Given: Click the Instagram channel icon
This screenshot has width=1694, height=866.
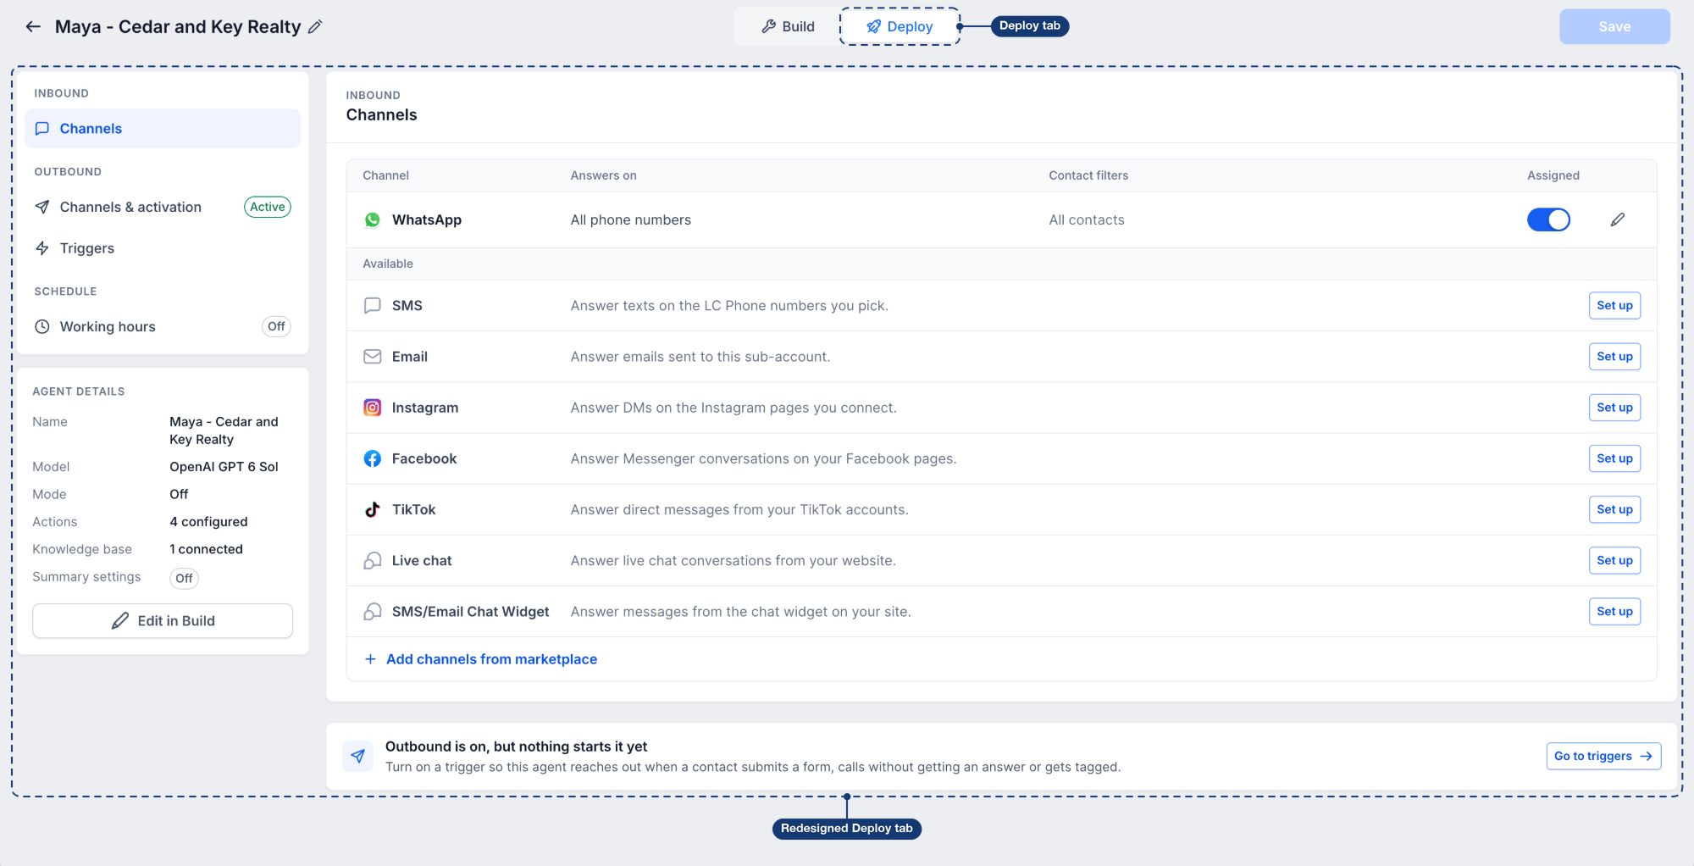Looking at the screenshot, I should coord(372,408).
